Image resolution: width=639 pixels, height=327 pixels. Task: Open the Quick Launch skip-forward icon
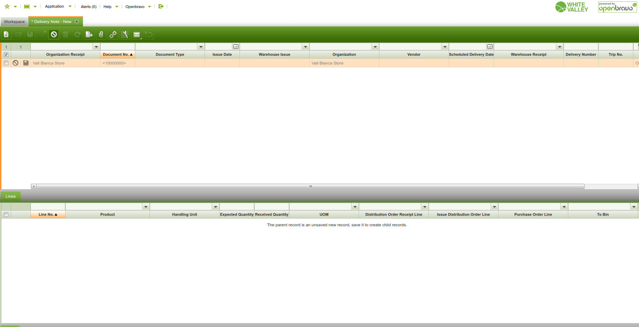(27, 7)
